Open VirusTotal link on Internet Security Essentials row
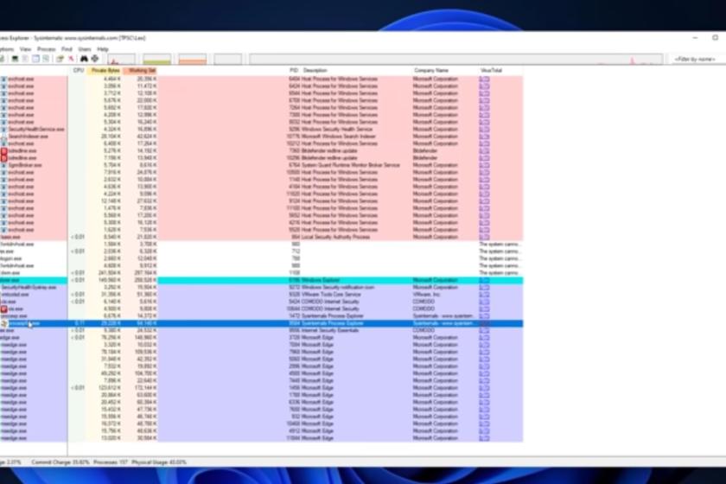The height and width of the screenshot is (484, 726). [484, 331]
